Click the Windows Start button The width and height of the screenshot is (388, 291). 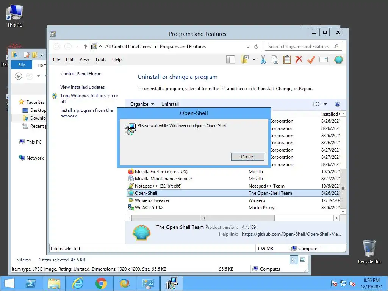click(x=9, y=283)
